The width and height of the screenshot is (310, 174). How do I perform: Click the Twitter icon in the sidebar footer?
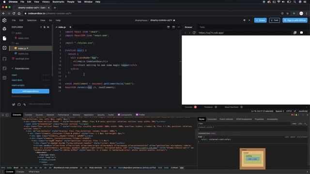14,104
